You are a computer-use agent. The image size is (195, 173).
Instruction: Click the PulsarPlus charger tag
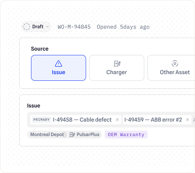pos(84,135)
